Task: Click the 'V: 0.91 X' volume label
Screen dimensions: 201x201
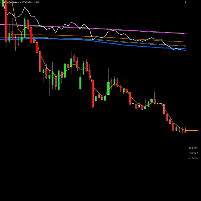Action: pos(193,153)
